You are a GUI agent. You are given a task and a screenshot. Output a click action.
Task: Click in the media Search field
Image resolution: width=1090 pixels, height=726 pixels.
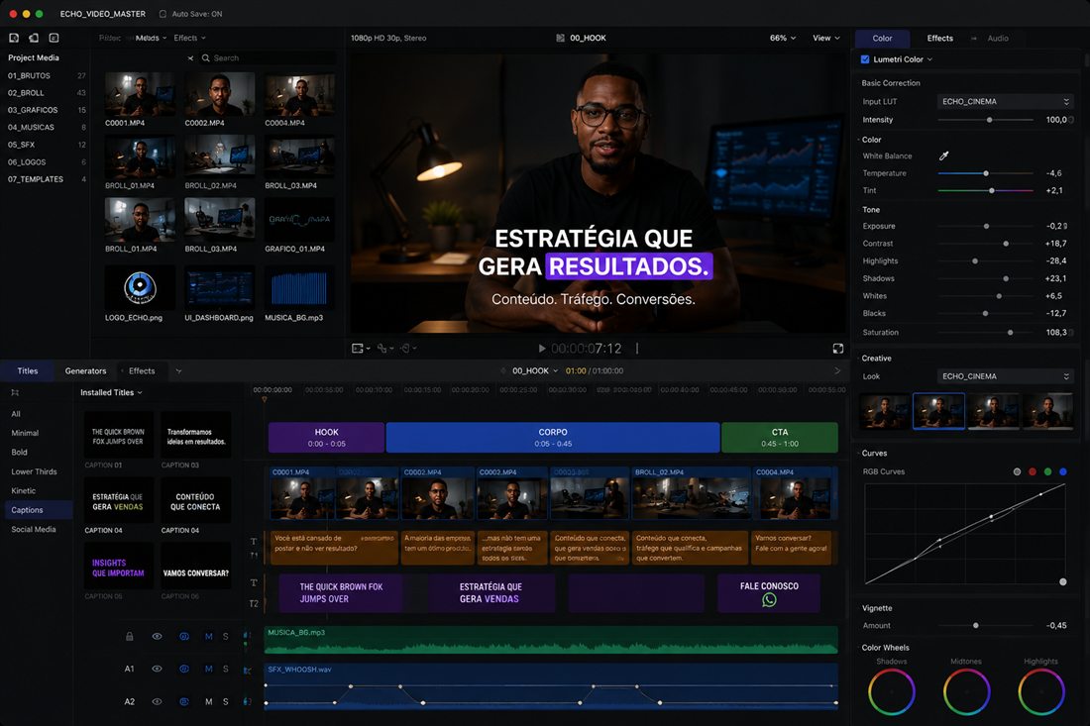click(268, 58)
